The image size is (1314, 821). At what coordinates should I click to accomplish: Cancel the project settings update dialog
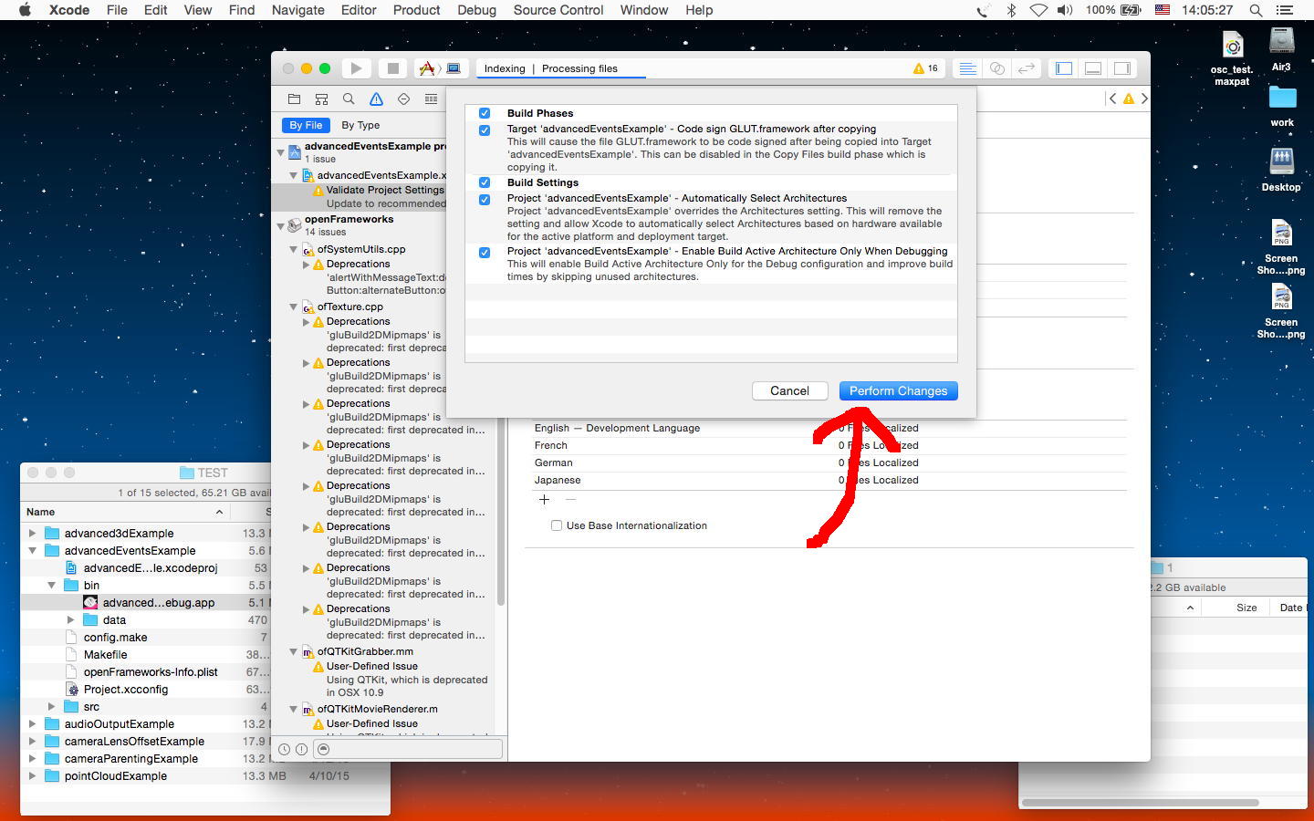coord(789,390)
